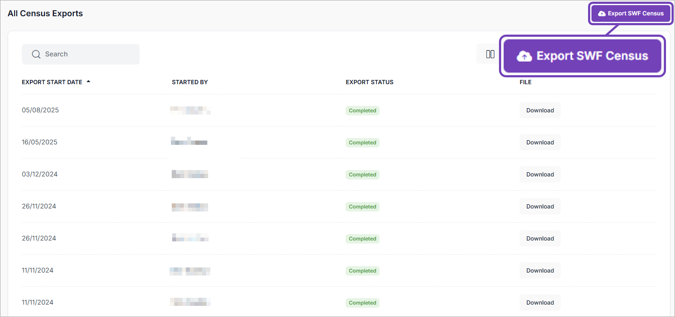
Task: Click the cloud upload icon in the enlarged Export button
Action: point(524,56)
